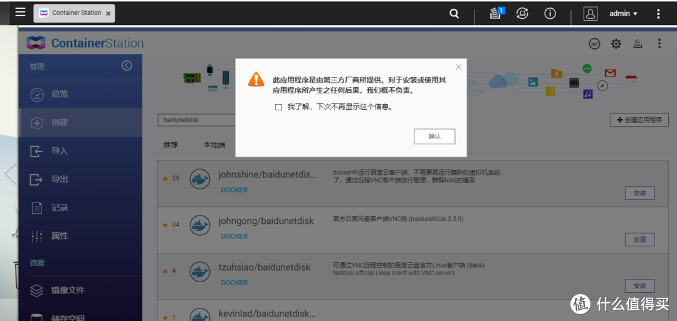The width and height of the screenshot is (677, 321).
Task: Expand the admin account dropdown
Action: (x=623, y=14)
